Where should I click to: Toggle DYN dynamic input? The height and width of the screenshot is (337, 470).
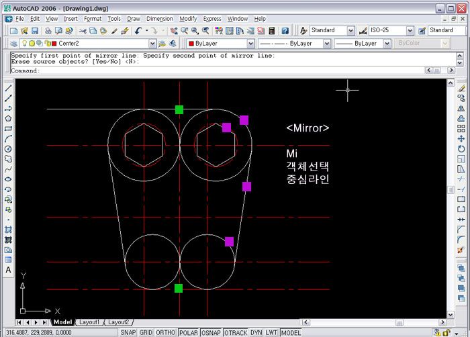click(x=256, y=332)
